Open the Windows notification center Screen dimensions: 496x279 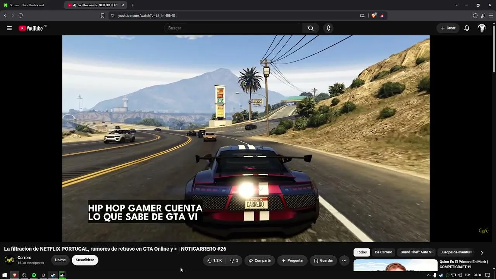[x=488, y=275]
